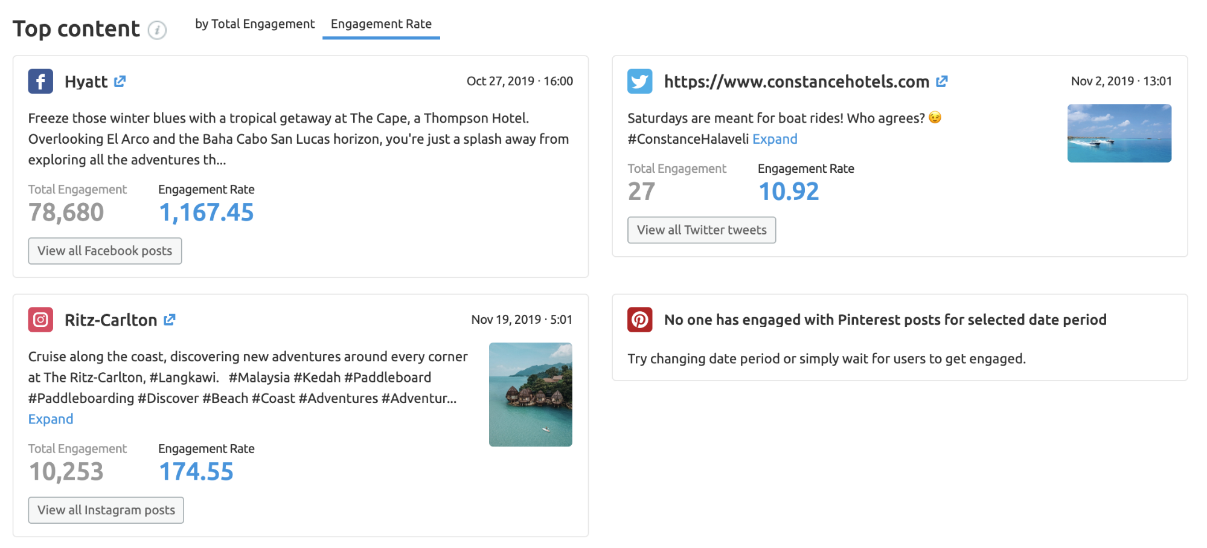
Task: Open constancehotels.com external link icon
Action: (x=942, y=81)
